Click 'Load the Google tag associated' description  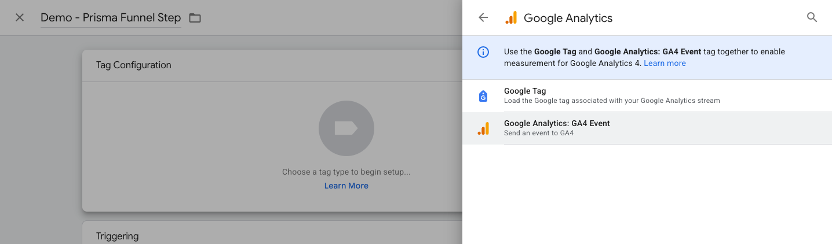click(612, 101)
